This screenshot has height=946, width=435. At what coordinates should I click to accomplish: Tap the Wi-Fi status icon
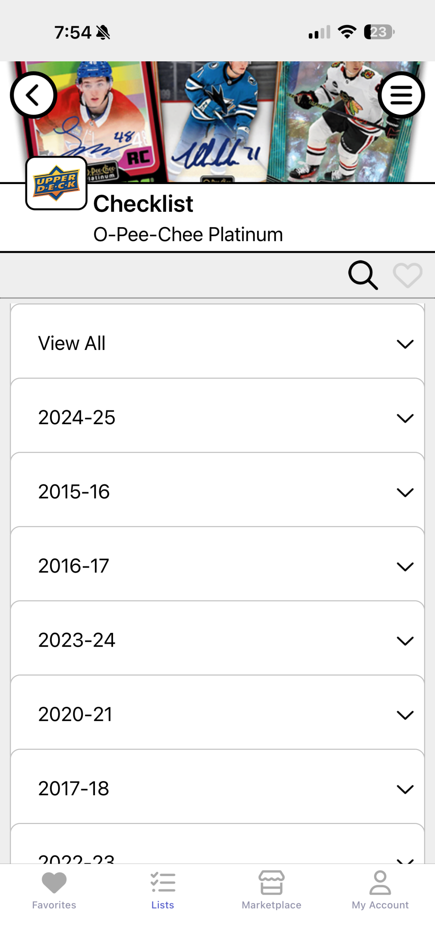pos(347,32)
